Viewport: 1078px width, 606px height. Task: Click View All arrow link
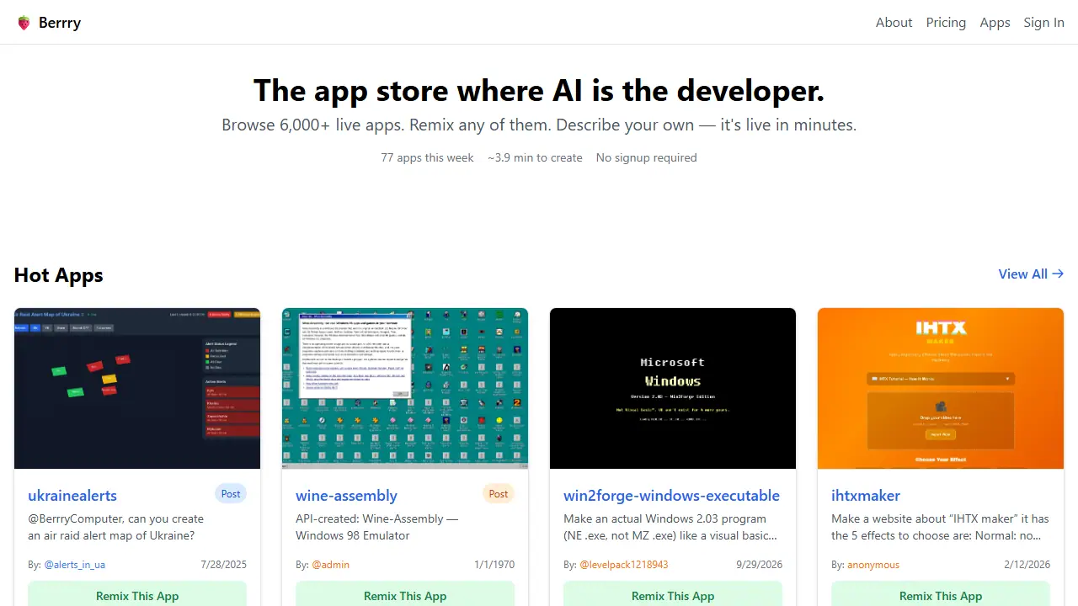click(x=1031, y=274)
